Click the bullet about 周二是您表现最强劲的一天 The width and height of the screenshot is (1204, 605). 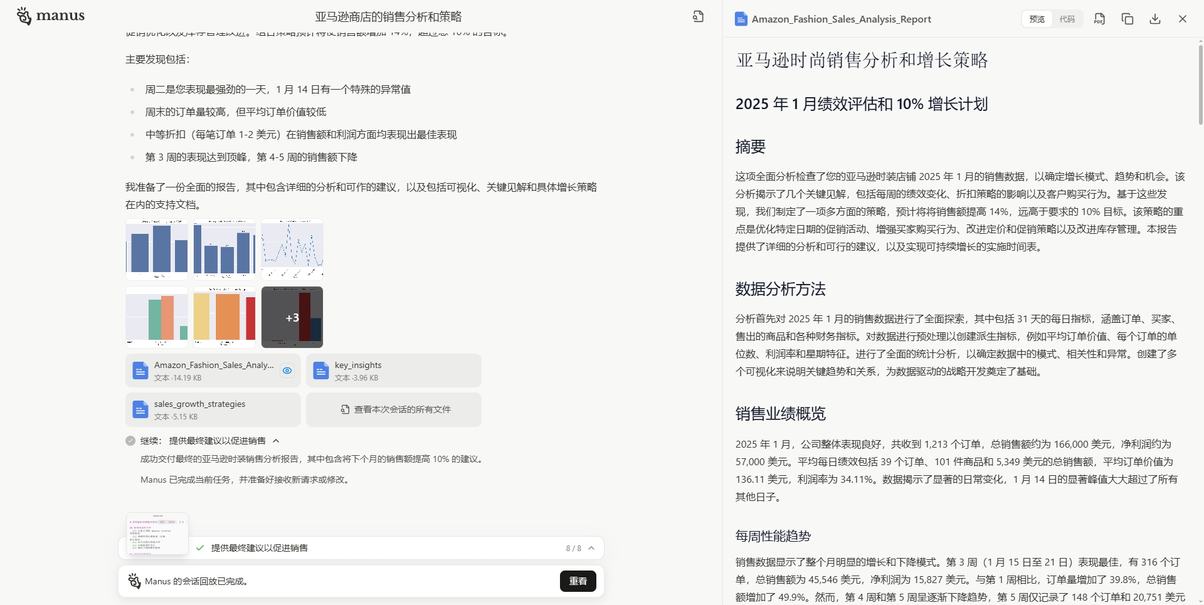pos(278,90)
